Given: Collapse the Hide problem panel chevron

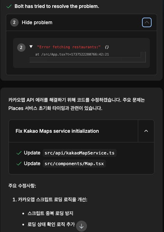Looking at the screenshot, I should click(147, 22).
